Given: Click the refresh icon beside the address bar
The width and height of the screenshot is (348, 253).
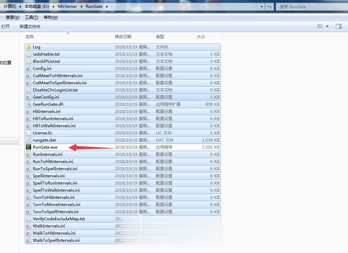Looking at the screenshot, I should tap(269, 6).
